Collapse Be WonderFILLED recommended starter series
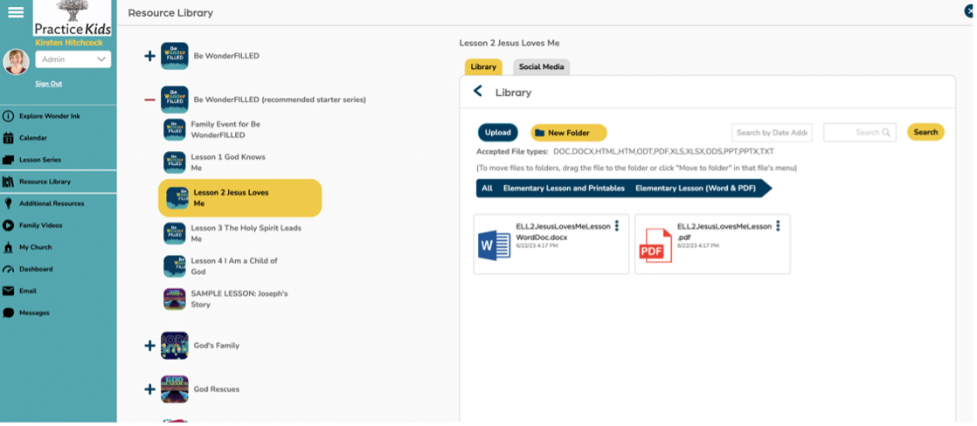Image resolution: width=977 pixels, height=426 pixels. pos(149,100)
